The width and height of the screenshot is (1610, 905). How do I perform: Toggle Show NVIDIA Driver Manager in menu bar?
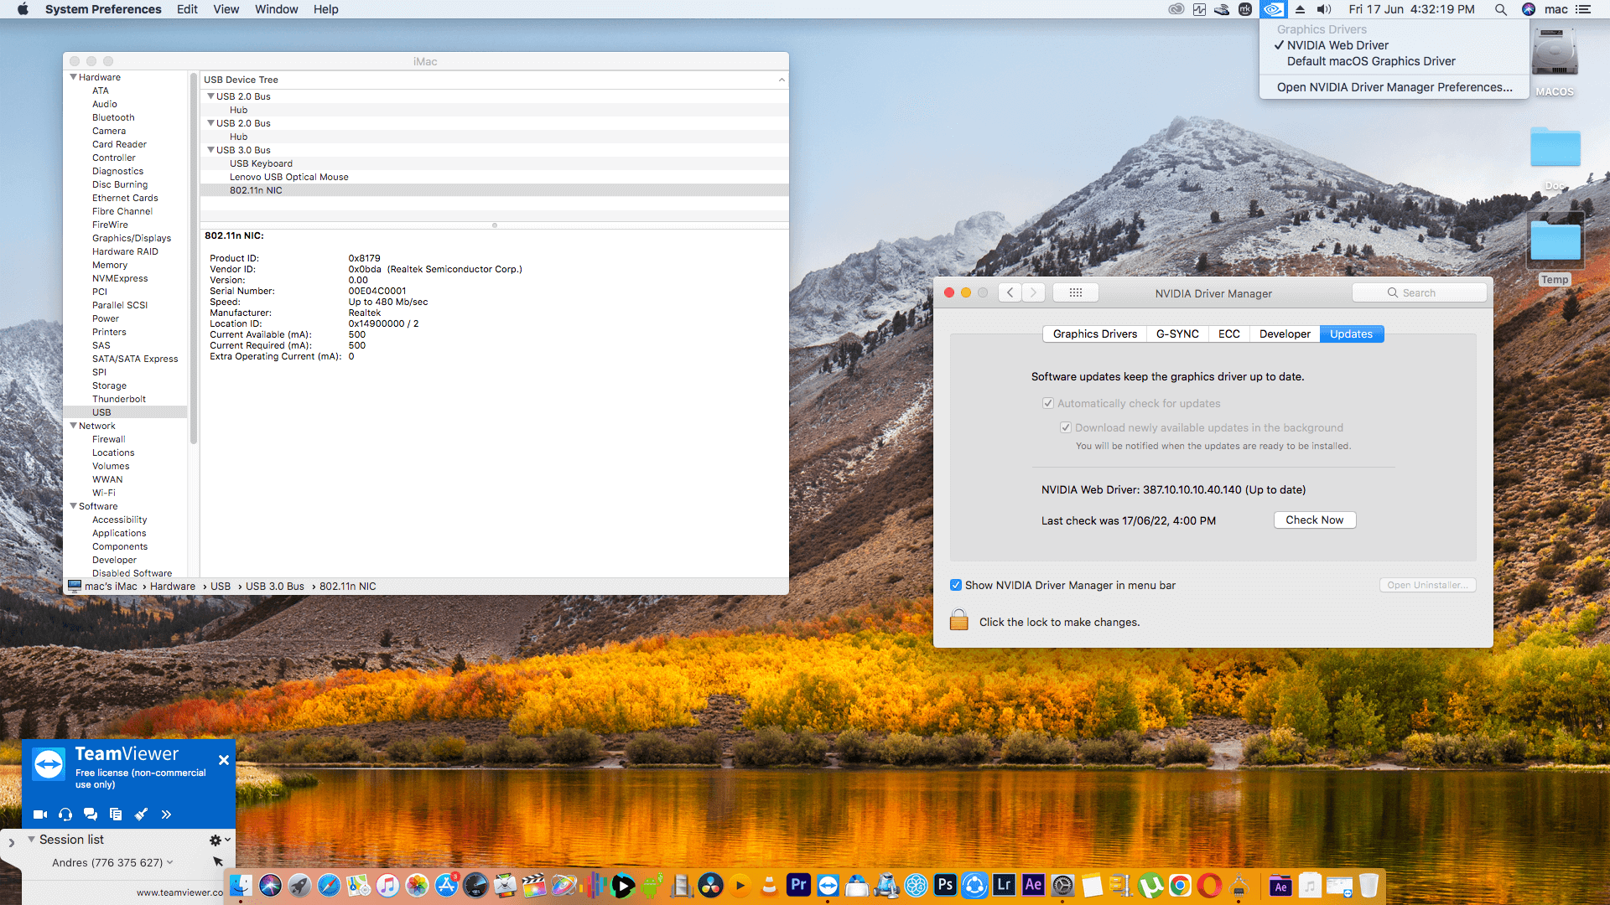(x=956, y=585)
